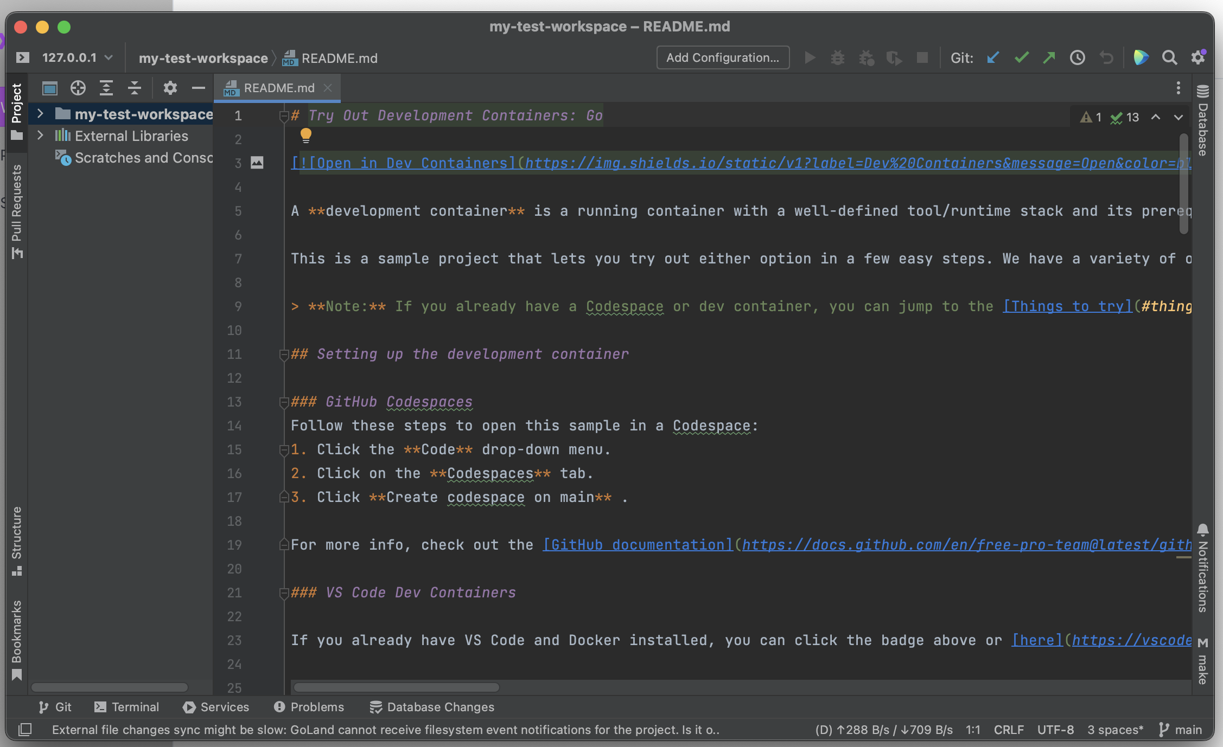Open the IDE settings gear
Screen dimensions: 1223x747
(1199, 57)
